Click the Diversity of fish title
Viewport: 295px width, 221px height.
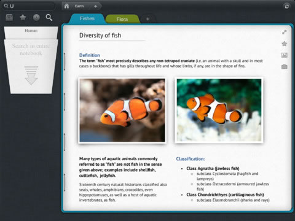(100, 36)
